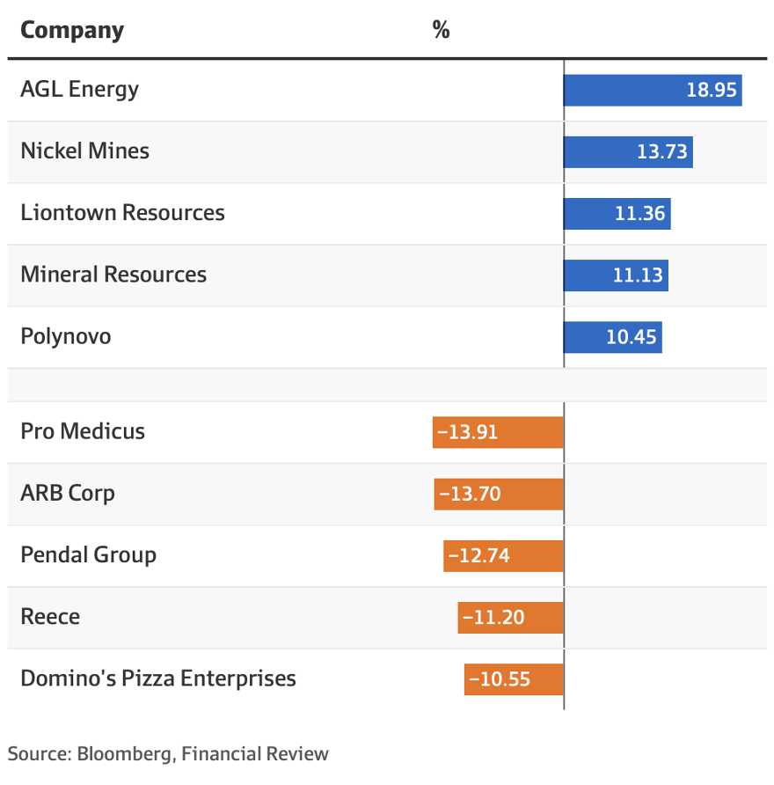Select the Domino's Pizza Enterprises label
Viewport: 774px width, 785px height.
tap(158, 678)
